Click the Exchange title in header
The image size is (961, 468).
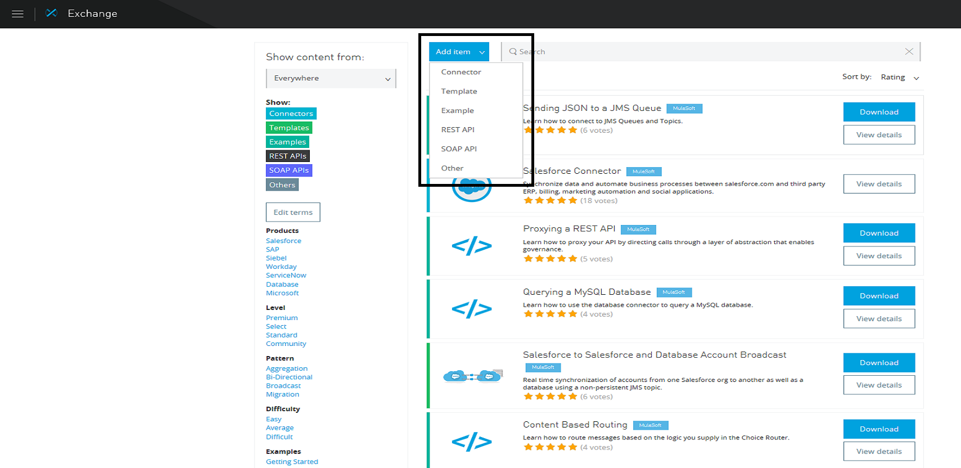[93, 13]
